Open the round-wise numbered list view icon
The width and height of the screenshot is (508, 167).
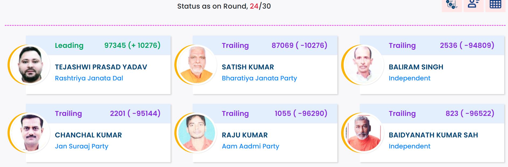[451, 5]
